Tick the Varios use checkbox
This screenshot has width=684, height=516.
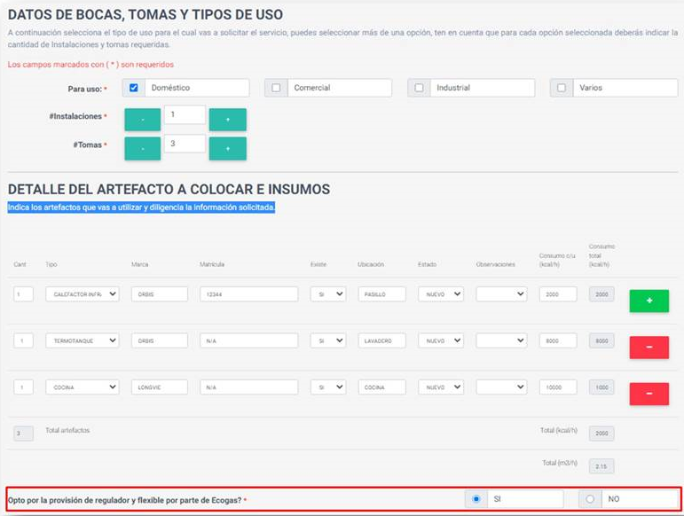(562, 88)
